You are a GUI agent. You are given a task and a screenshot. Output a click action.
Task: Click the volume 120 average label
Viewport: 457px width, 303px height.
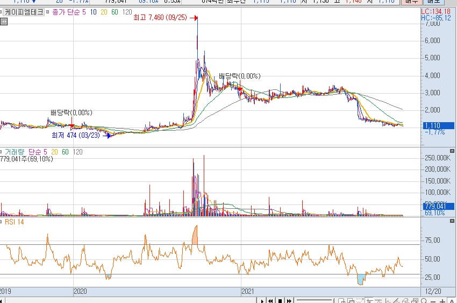click(x=77, y=152)
